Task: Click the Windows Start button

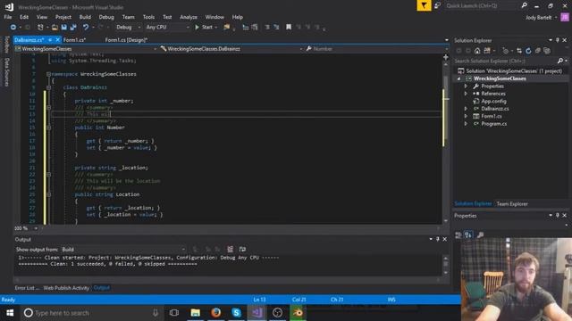Action: point(10,313)
